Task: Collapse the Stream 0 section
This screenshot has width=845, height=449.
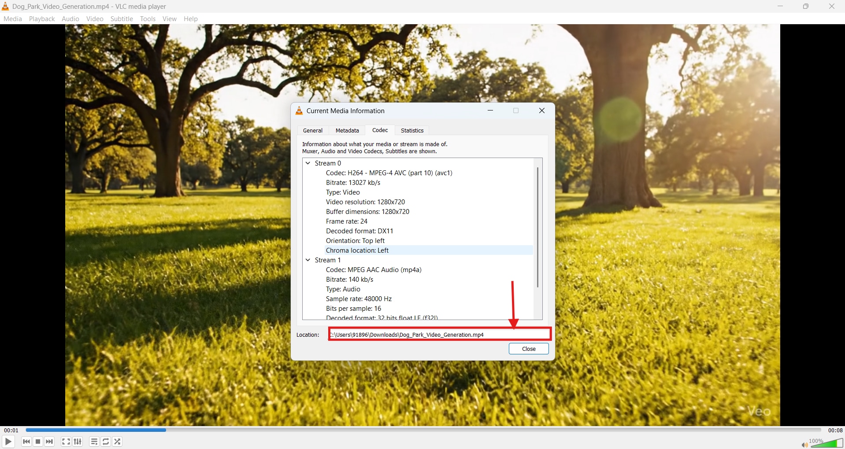Action: point(308,163)
